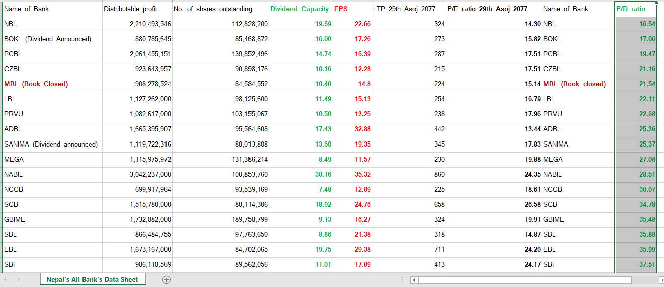664x287 pixels.
Task: Select cell 'BOKL (Dividend Announced)'
Action: (52, 39)
